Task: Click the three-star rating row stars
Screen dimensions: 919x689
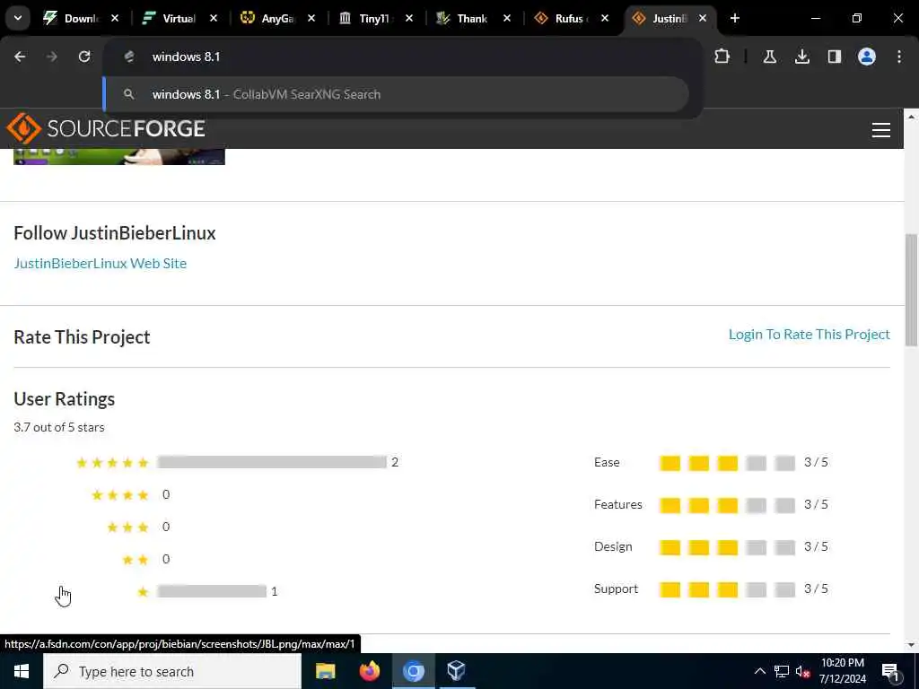Action: [127, 528]
